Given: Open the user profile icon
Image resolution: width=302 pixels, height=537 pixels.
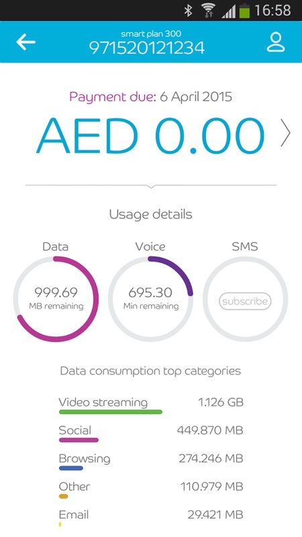Looking at the screenshot, I should point(276,42).
